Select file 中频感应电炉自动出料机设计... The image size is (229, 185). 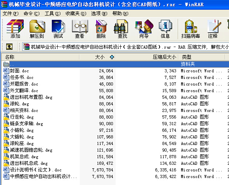click(43, 176)
